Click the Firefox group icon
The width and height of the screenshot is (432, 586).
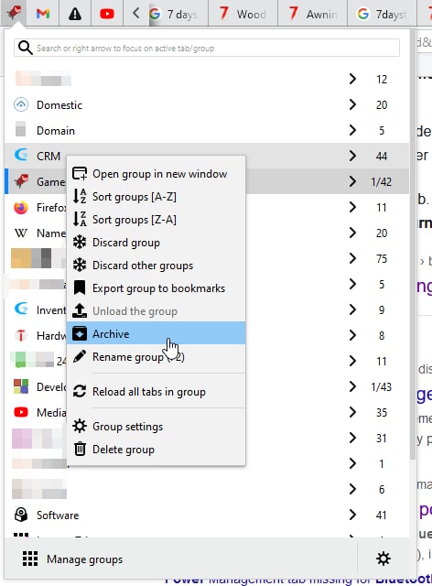[21, 208]
